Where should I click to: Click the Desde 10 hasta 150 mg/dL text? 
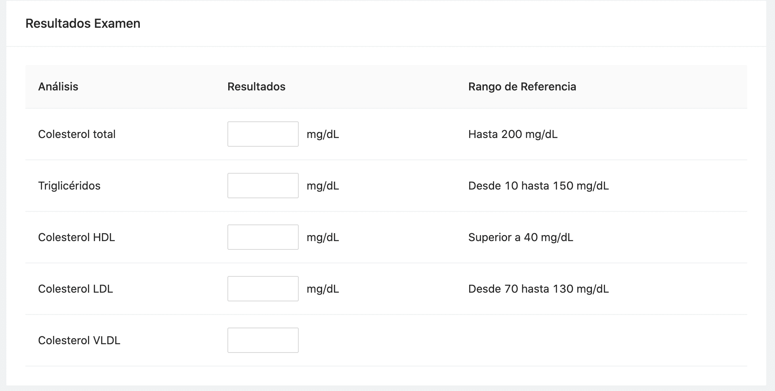coord(538,186)
